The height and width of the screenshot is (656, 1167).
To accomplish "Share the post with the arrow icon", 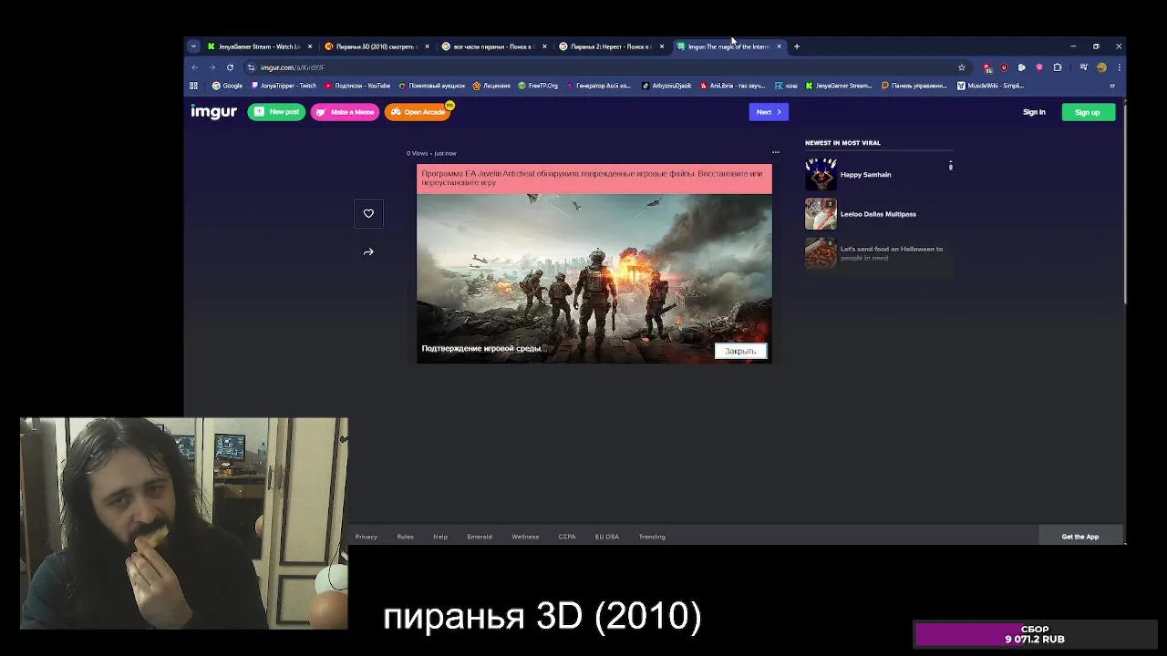I will [x=368, y=252].
